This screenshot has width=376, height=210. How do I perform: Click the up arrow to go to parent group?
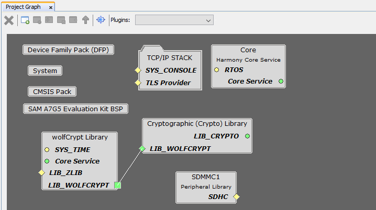[x=85, y=20]
